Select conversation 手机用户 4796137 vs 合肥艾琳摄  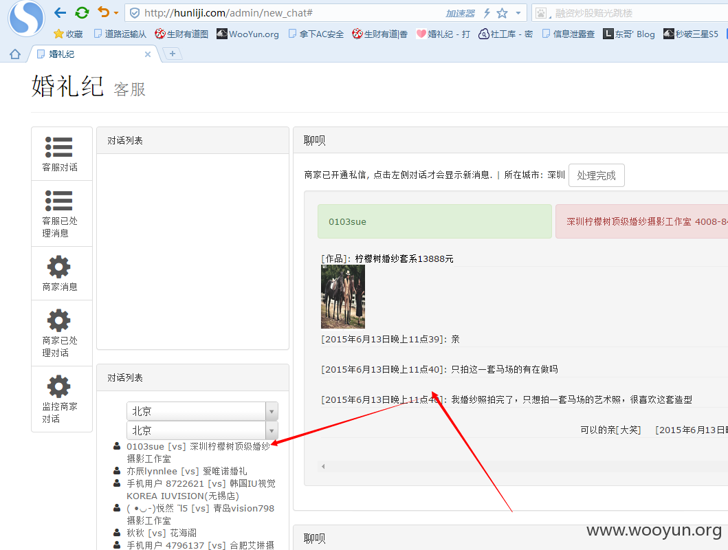coord(200,545)
